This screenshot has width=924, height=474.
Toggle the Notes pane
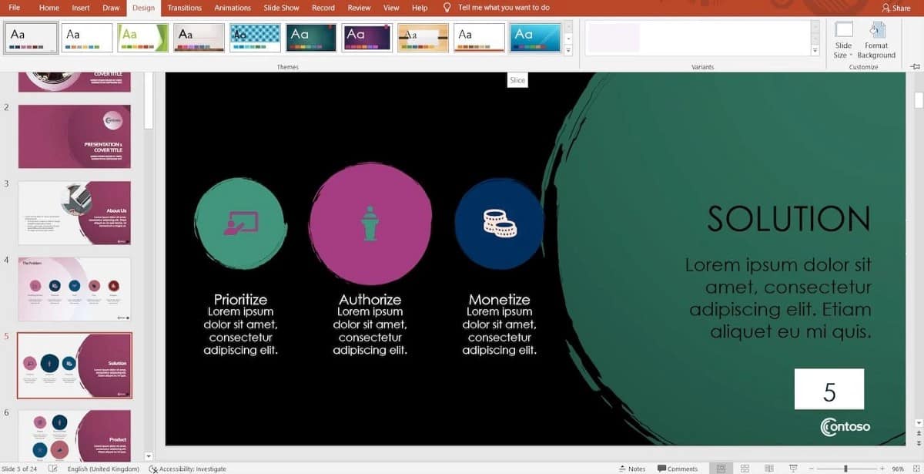point(631,468)
